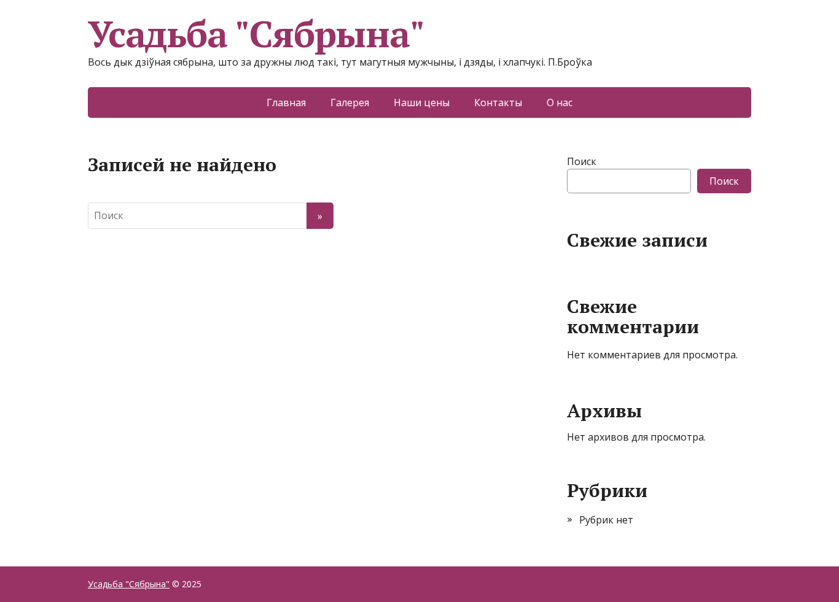Select the Рубрик нет list item

click(606, 520)
